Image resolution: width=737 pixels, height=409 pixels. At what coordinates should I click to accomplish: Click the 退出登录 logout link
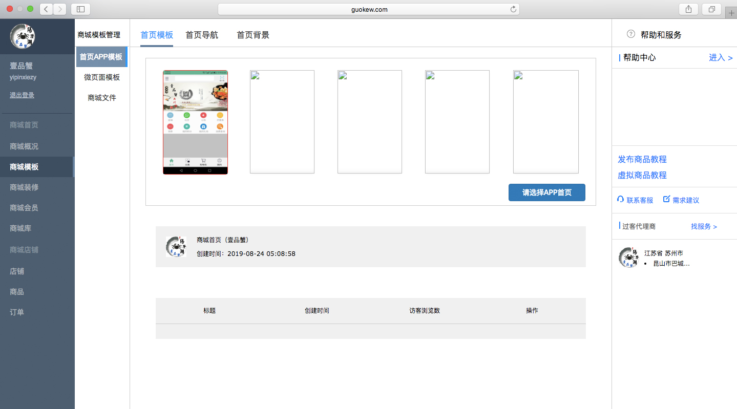[x=22, y=95]
